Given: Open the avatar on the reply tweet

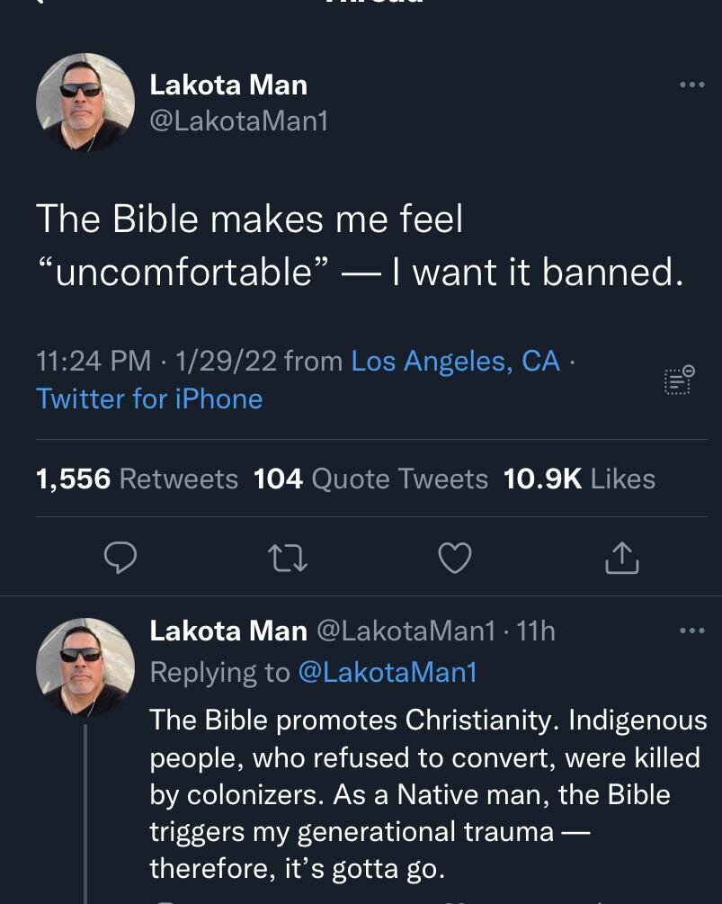Looking at the screenshot, I should tap(85, 666).
